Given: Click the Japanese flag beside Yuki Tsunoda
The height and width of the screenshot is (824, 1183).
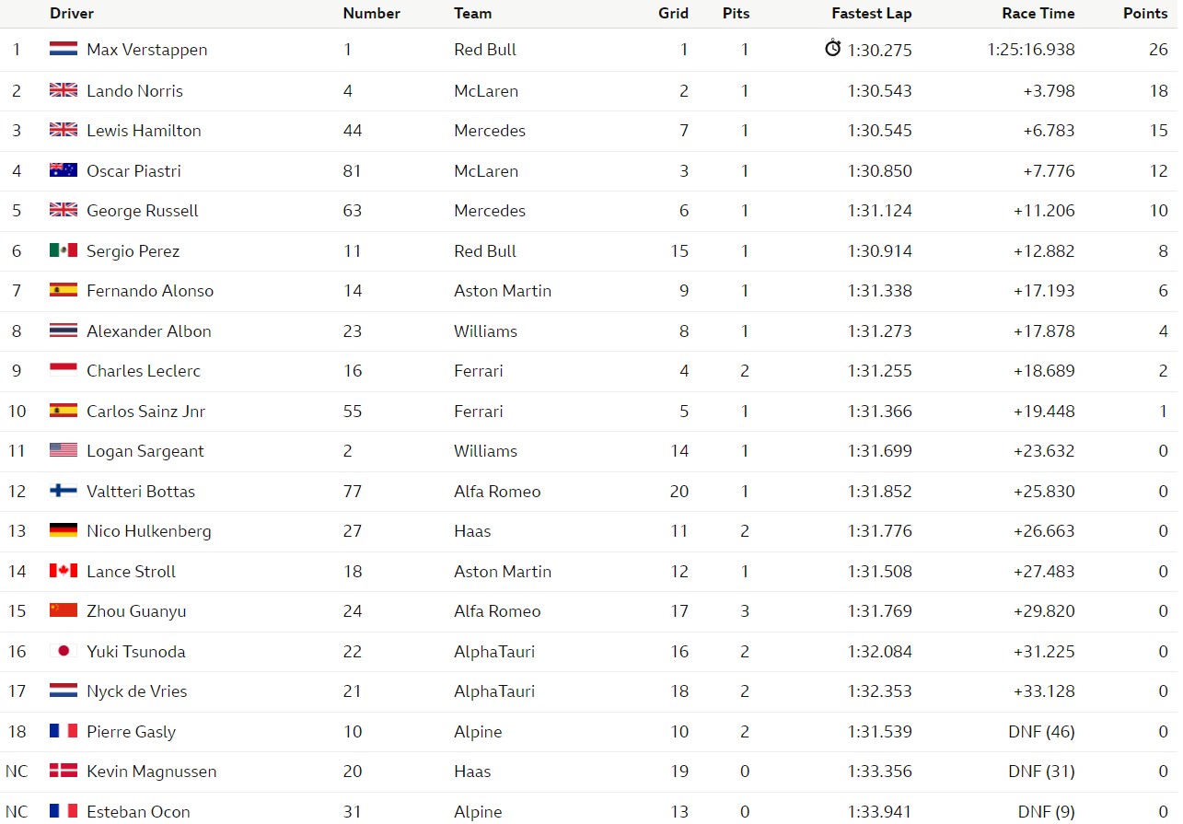Looking at the screenshot, I should click(64, 651).
